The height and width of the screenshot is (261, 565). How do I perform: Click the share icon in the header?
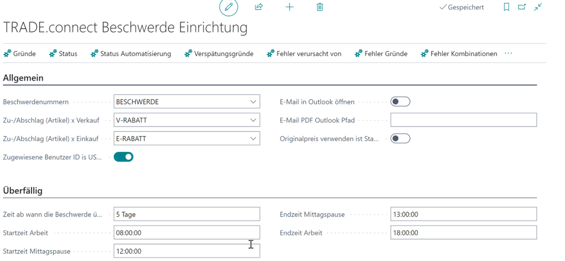(258, 7)
